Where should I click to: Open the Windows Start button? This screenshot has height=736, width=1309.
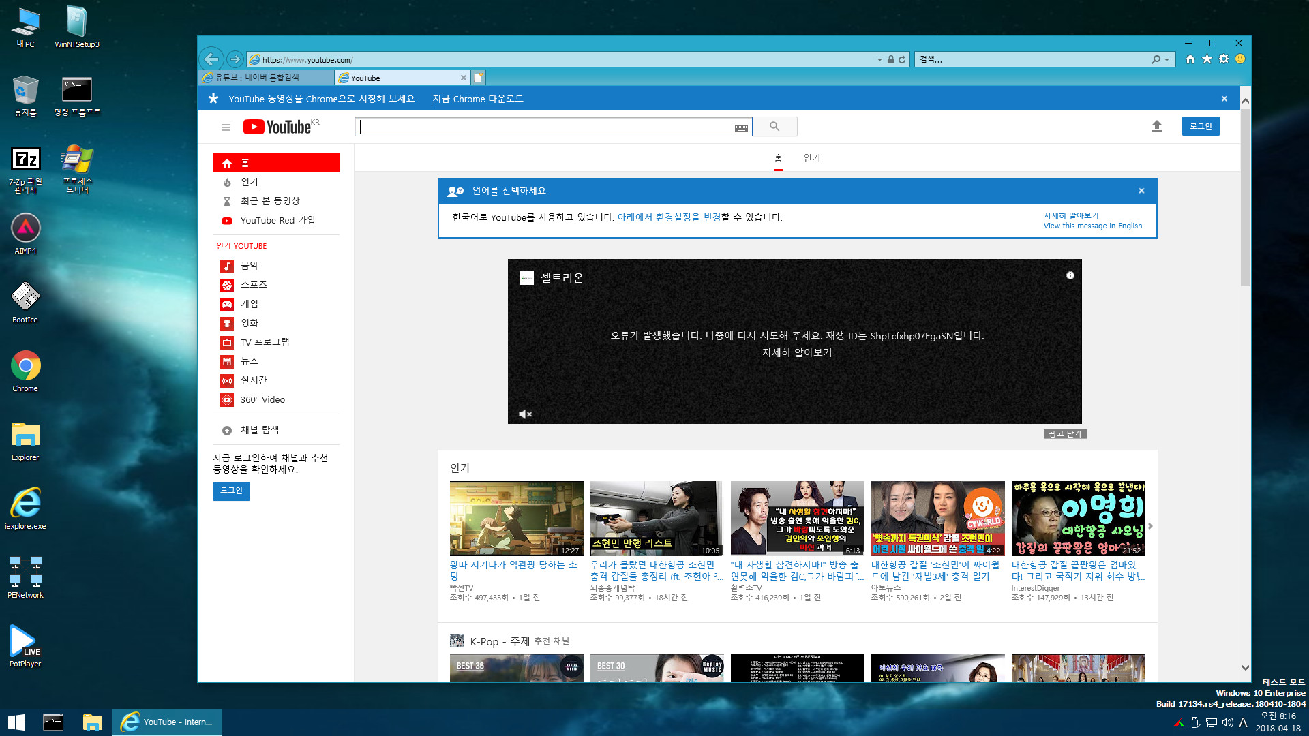(x=16, y=722)
